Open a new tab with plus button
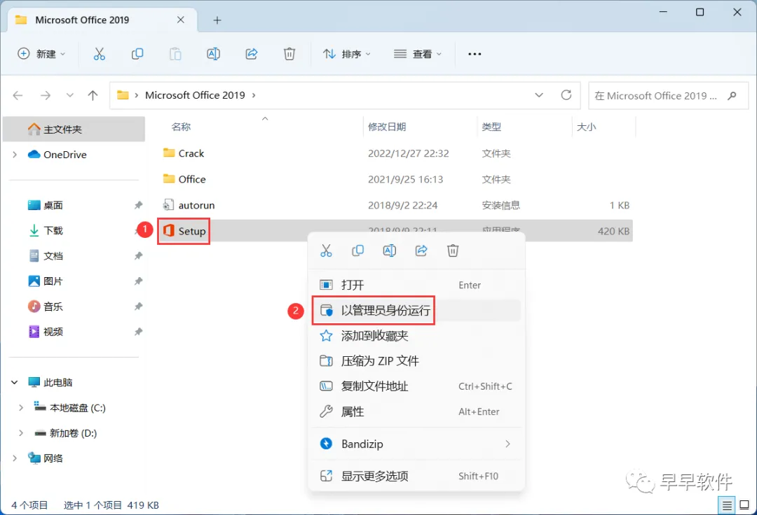 [x=217, y=20]
